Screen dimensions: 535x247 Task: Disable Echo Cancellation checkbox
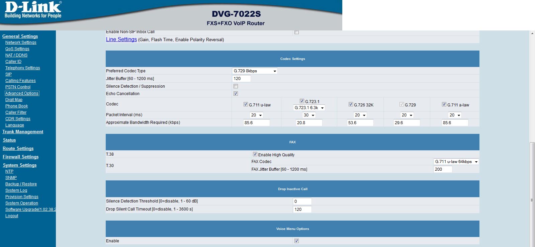point(236,94)
